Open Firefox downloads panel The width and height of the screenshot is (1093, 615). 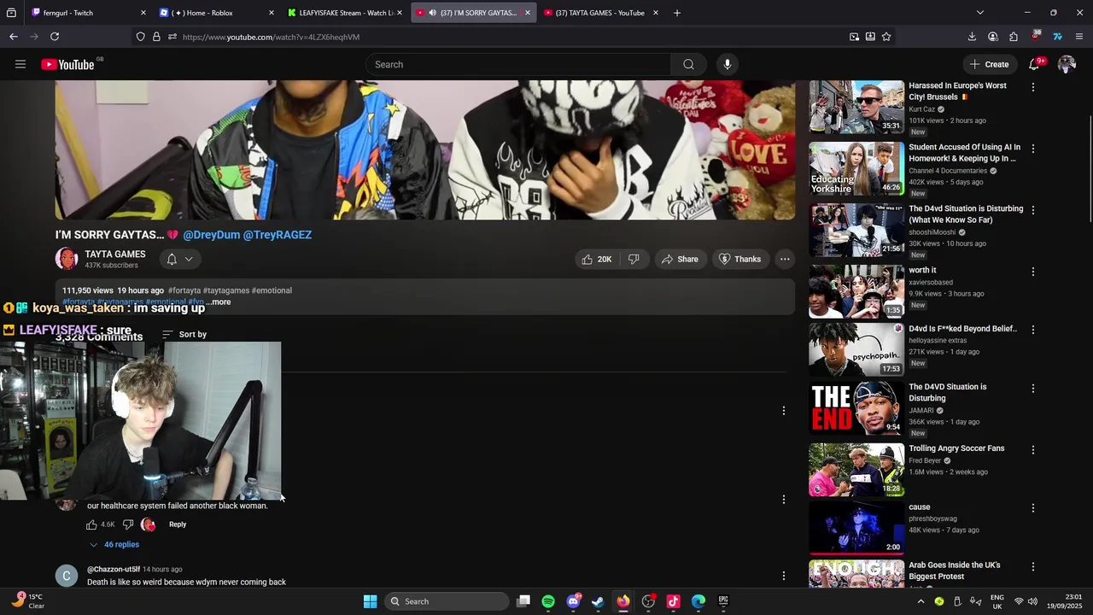(972, 37)
